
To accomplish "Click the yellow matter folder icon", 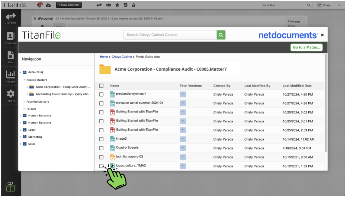I will (105, 69).
